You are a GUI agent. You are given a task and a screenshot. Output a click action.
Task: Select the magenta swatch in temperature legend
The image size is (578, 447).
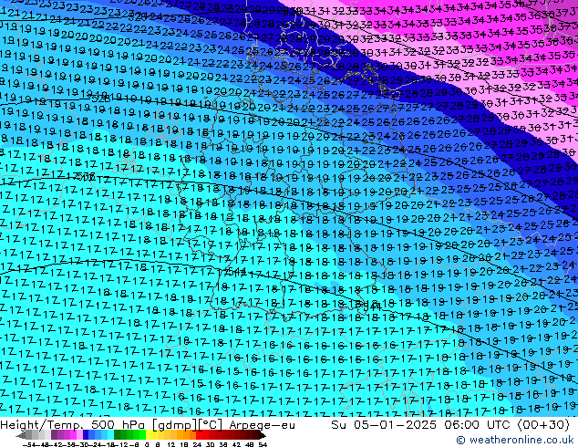click(x=73, y=435)
